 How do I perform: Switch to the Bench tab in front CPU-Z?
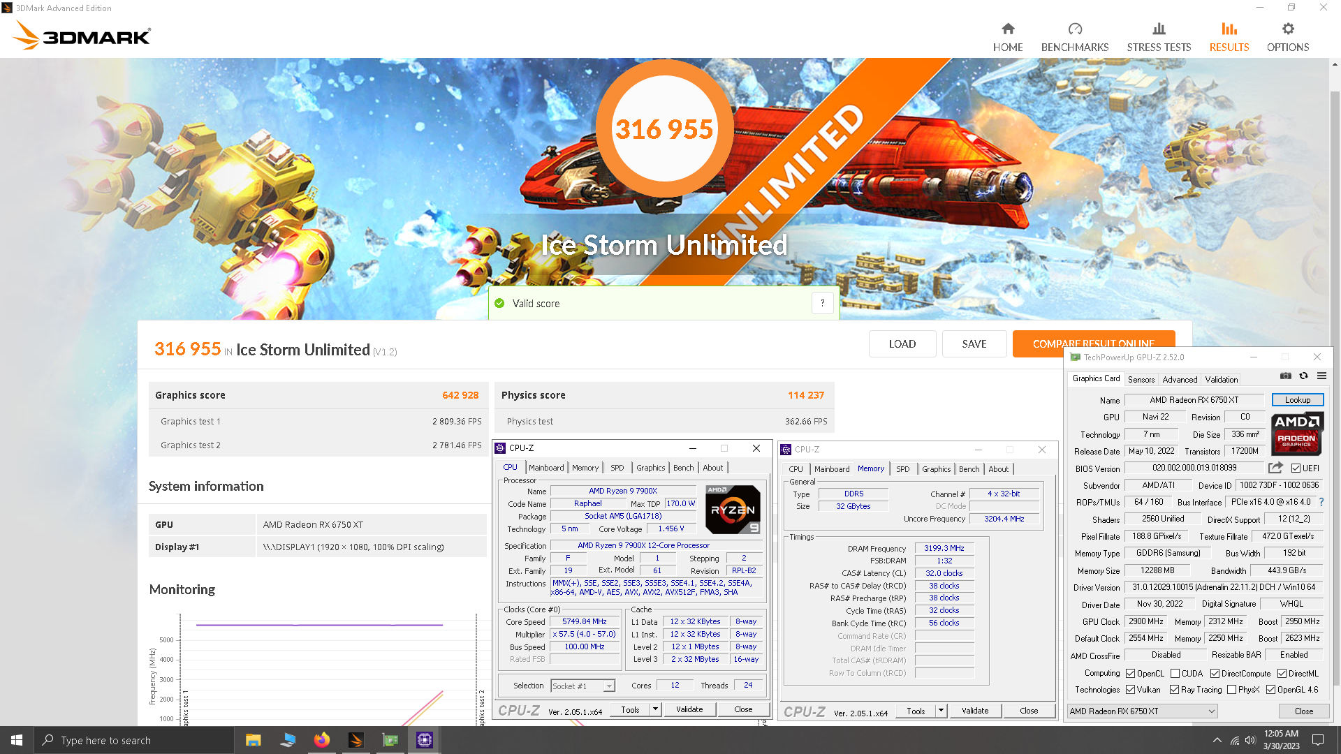coord(683,468)
